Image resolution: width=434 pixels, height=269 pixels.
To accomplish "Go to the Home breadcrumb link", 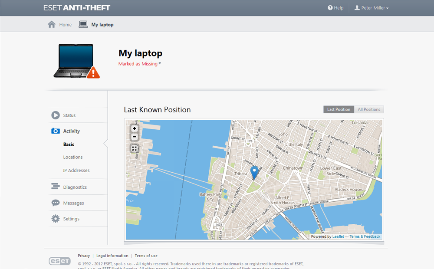I will pos(66,25).
